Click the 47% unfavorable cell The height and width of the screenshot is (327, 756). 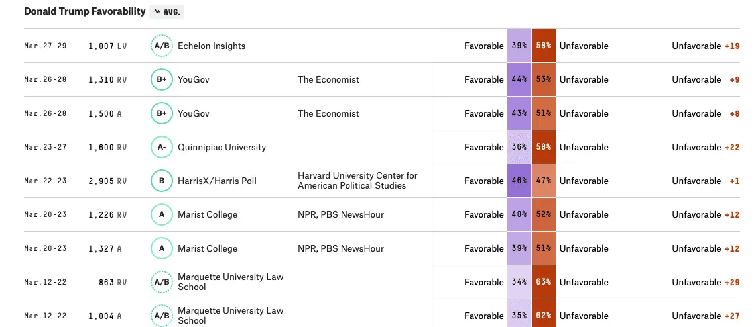tap(544, 181)
